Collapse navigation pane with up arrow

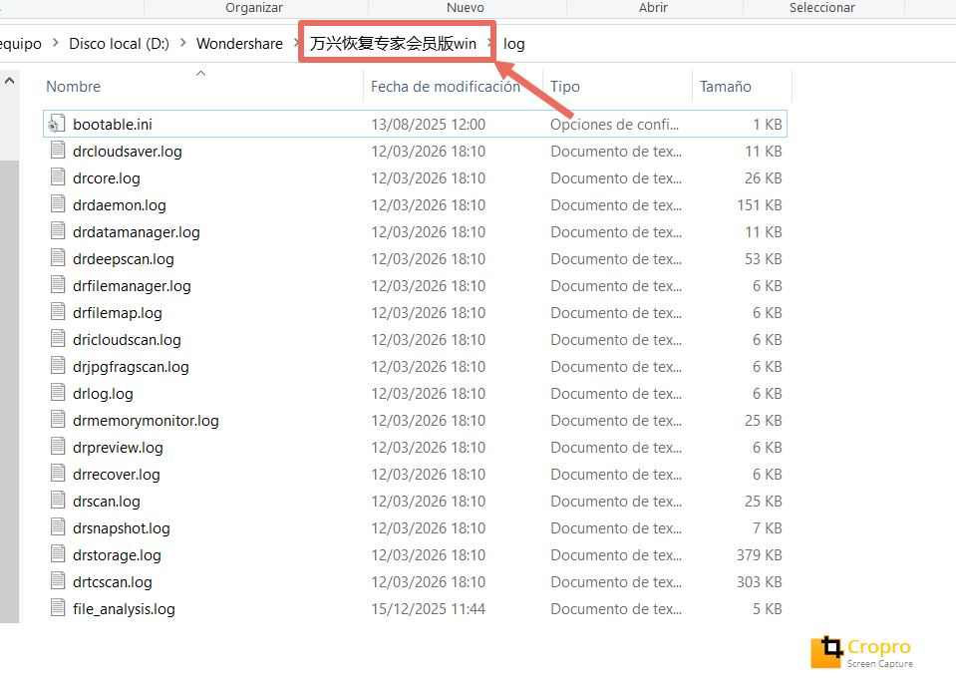pos(9,81)
